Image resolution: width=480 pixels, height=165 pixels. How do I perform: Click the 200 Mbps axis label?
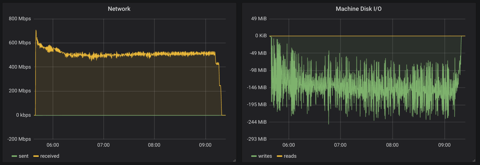tap(20, 91)
